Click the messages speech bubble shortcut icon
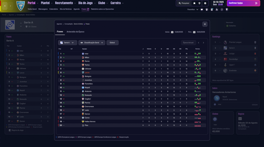The height and width of the screenshot is (147, 264). point(202,10)
